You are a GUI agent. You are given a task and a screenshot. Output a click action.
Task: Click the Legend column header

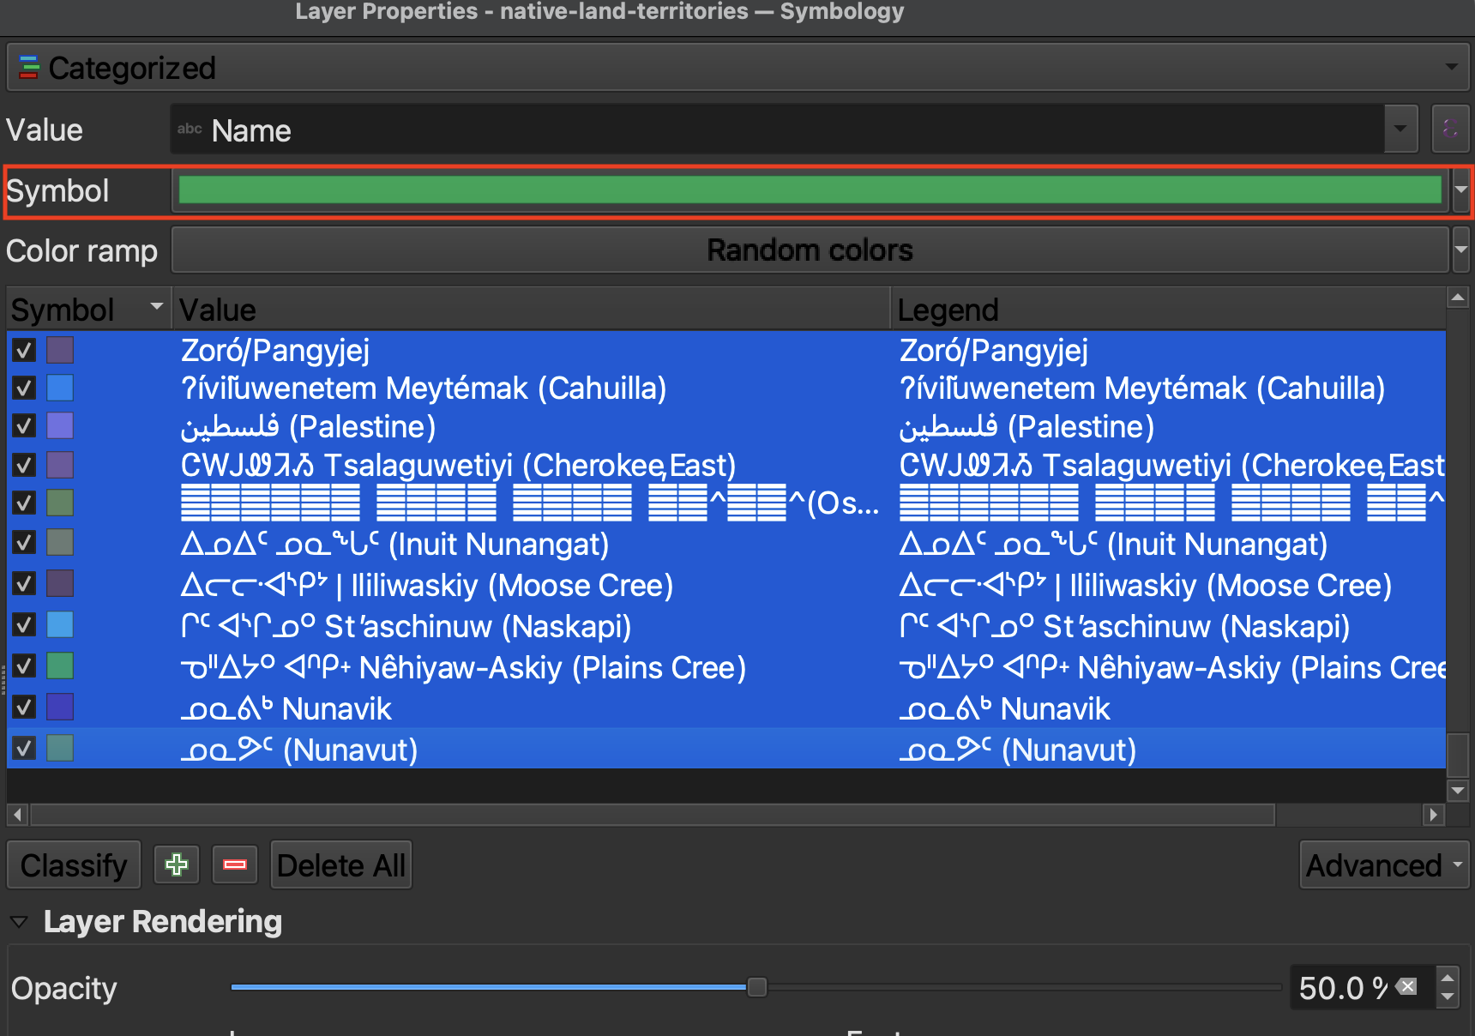(x=1166, y=310)
